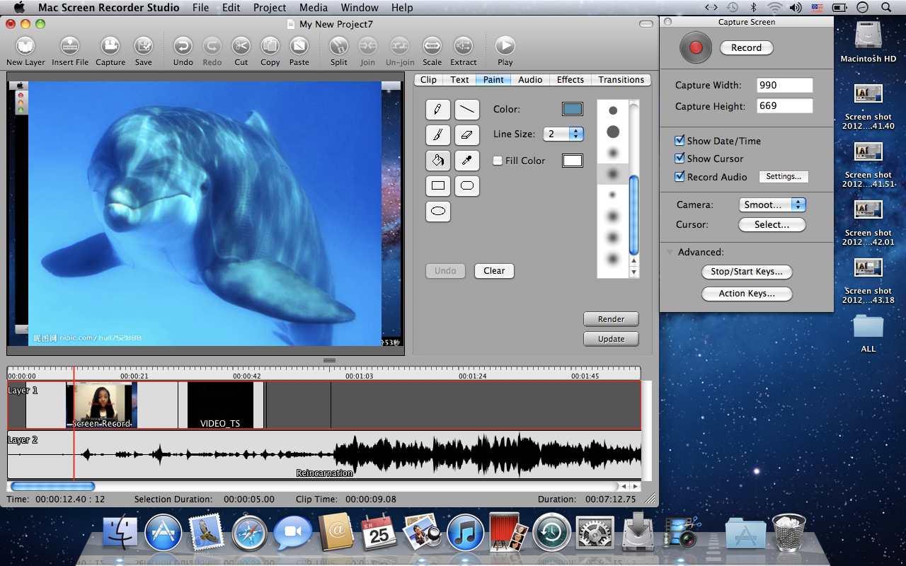This screenshot has width=906, height=566.
Task: Open the Media menu
Action: [x=313, y=8]
